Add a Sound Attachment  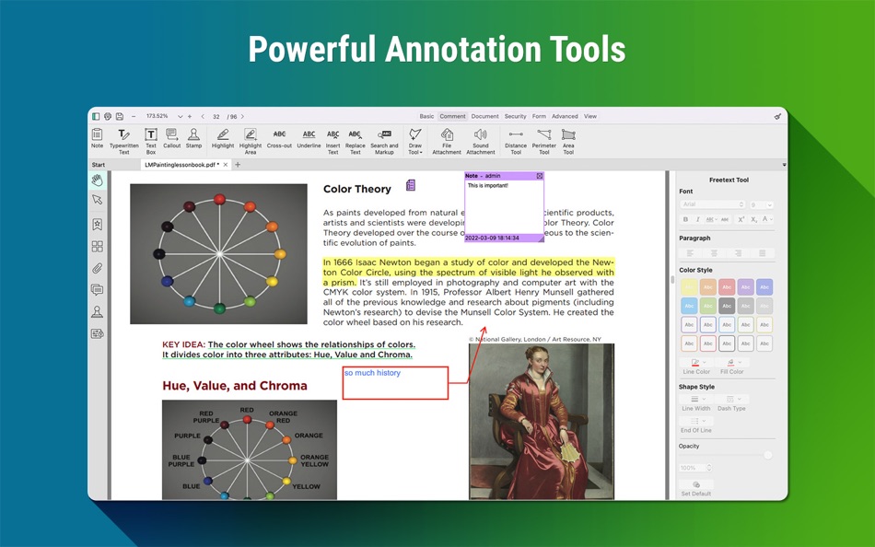pos(481,141)
